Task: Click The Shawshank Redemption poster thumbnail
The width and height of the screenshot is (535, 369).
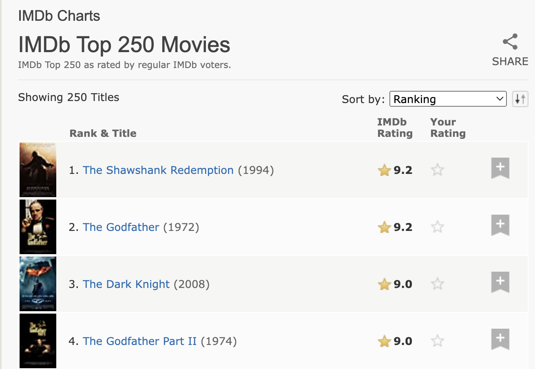Action: click(x=38, y=170)
